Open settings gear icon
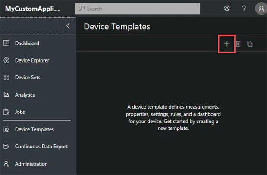 coord(227,9)
